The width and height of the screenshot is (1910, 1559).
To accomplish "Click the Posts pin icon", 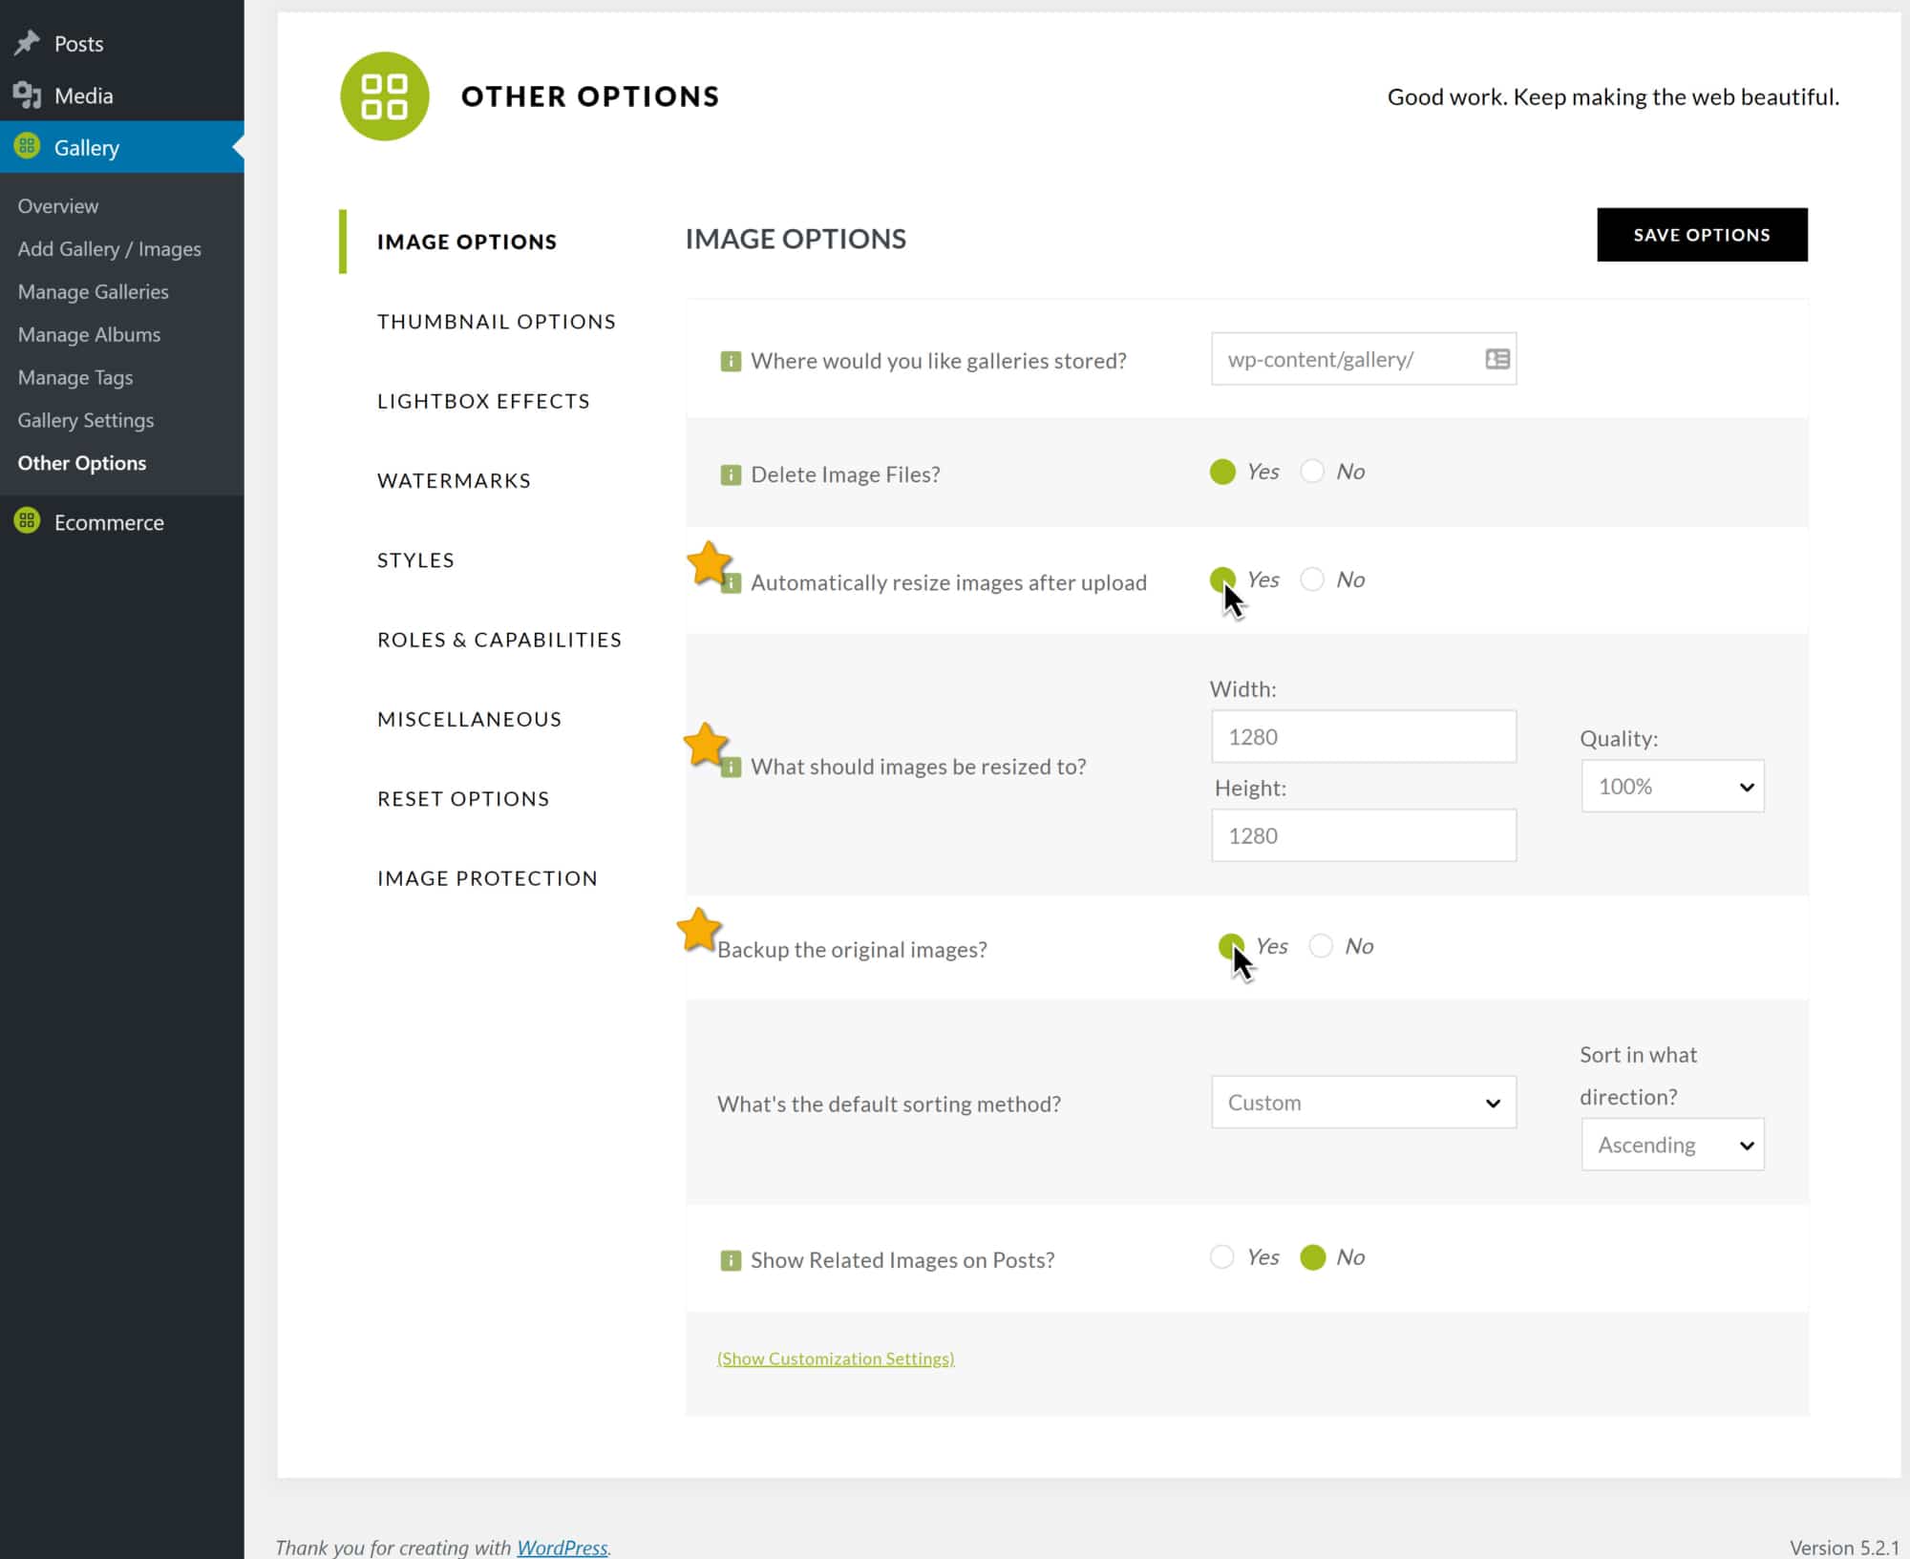I will coord(27,43).
